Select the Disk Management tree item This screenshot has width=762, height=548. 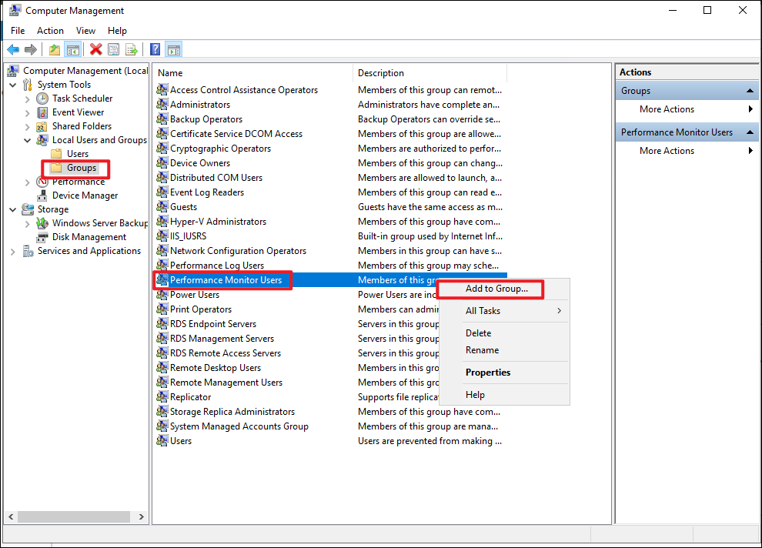pyautogui.click(x=89, y=237)
